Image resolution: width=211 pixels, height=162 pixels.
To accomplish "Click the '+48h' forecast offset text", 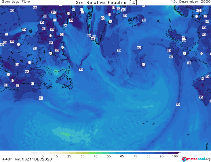I will pyautogui.click(x=7, y=159).
